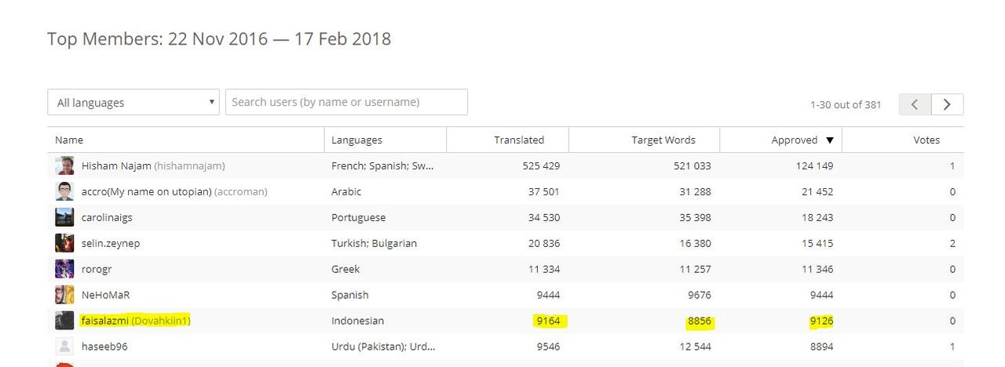Click the Languages column header

pyautogui.click(x=356, y=140)
